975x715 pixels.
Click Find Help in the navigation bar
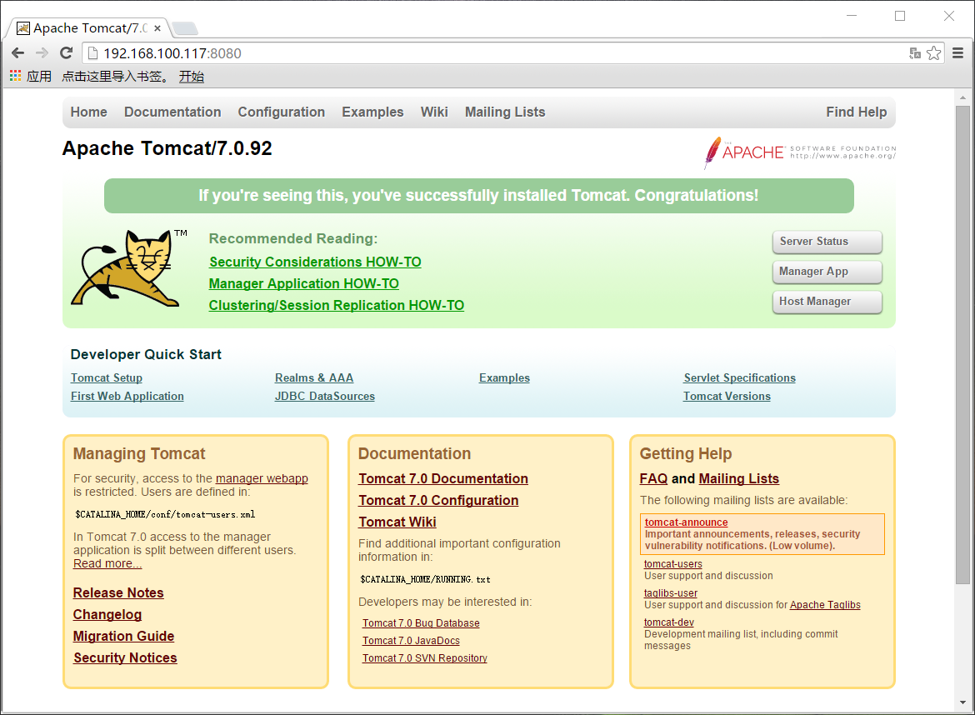pos(856,112)
